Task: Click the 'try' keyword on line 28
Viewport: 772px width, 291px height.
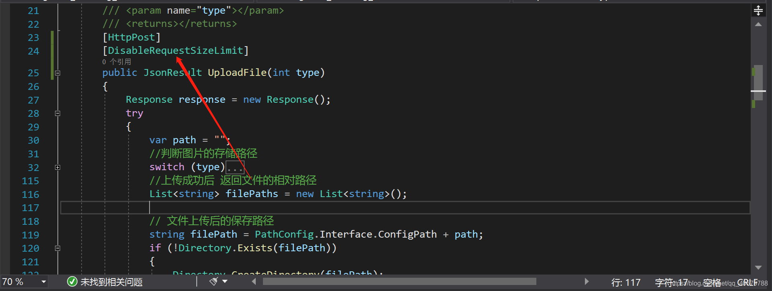Action: coord(134,114)
